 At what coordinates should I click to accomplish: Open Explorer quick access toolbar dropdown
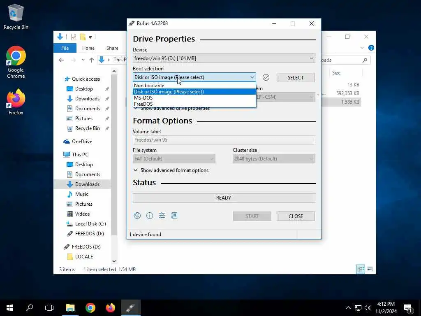coord(90,37)
